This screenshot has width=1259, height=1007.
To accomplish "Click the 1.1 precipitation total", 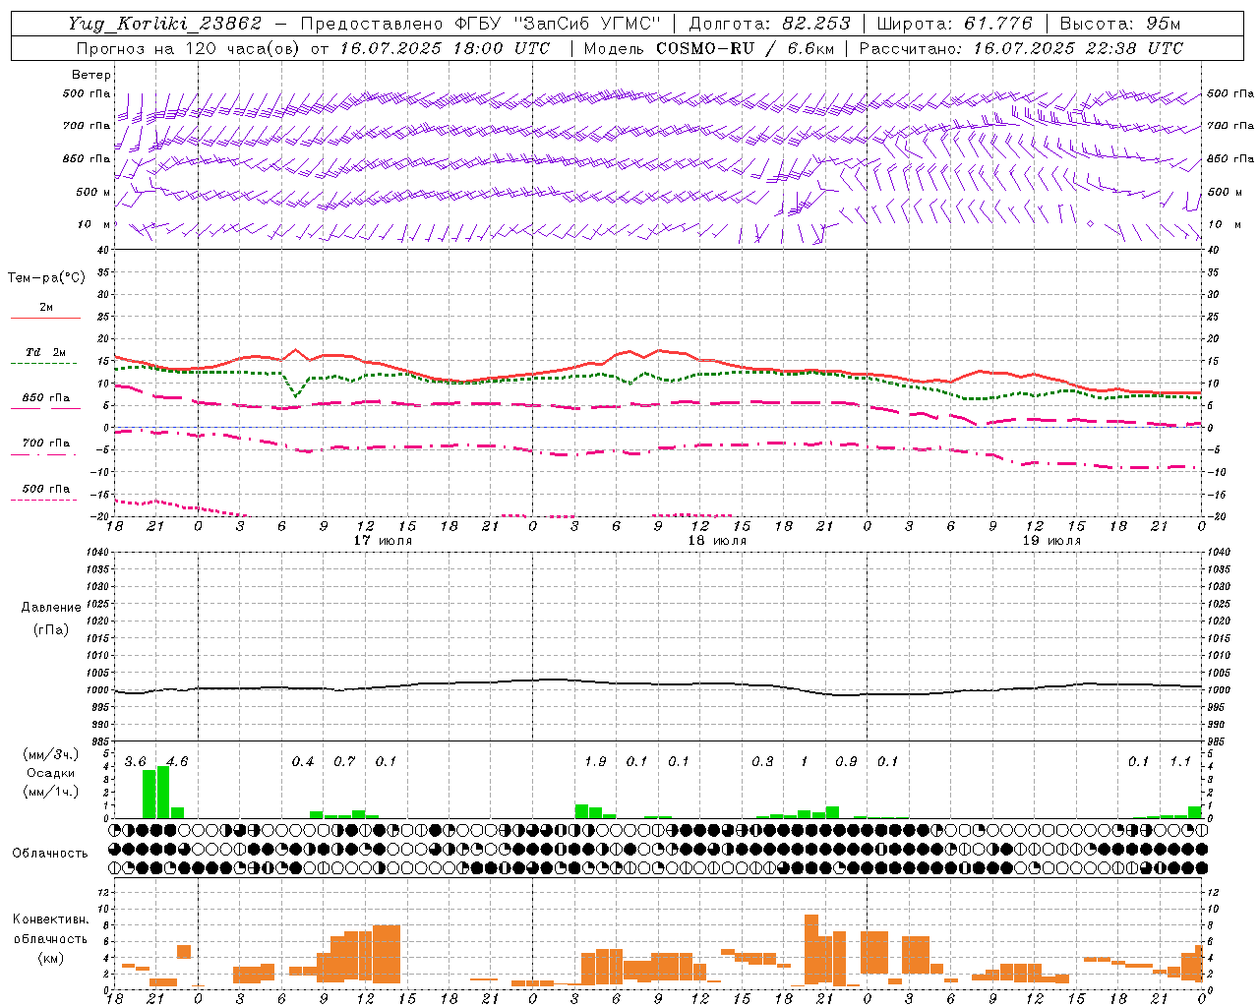I will click(x=1180, y=762).
